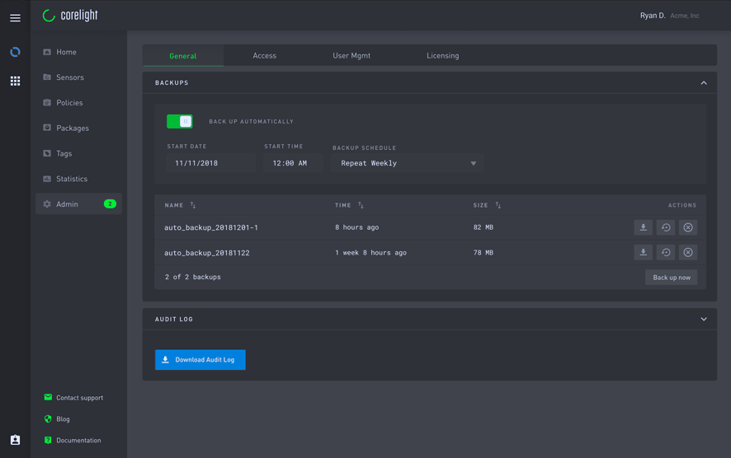Open the Documentation link
This screenshot has height=458, width=731.
[78, 441]
